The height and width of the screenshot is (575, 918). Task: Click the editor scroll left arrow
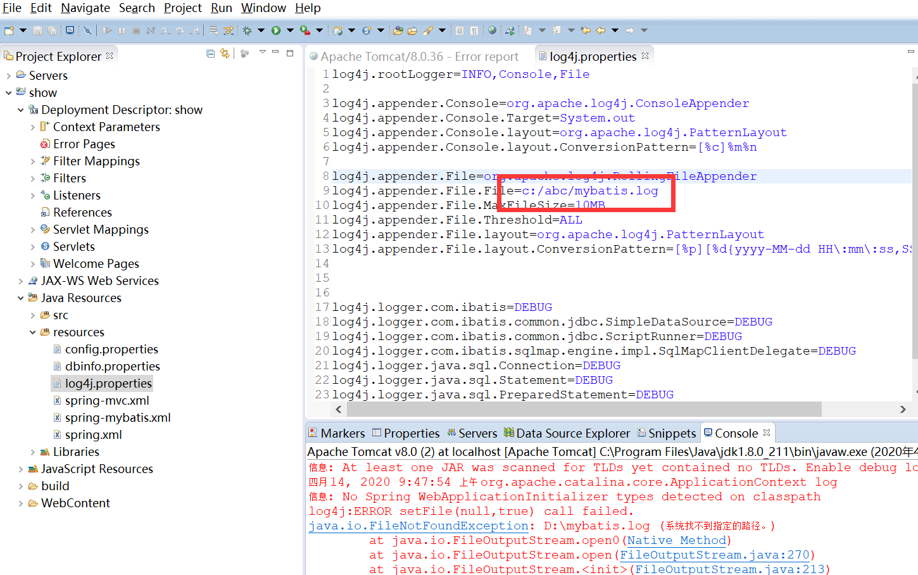pyautogui.click(x=339, y=409)
